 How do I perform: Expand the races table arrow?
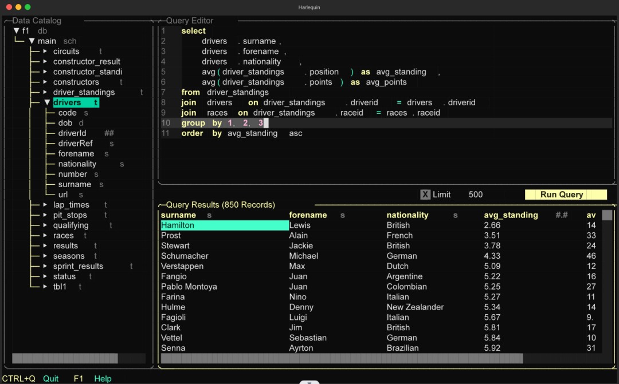[45, 235]
